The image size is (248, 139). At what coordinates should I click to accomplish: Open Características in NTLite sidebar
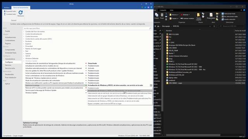coord(10,59)
